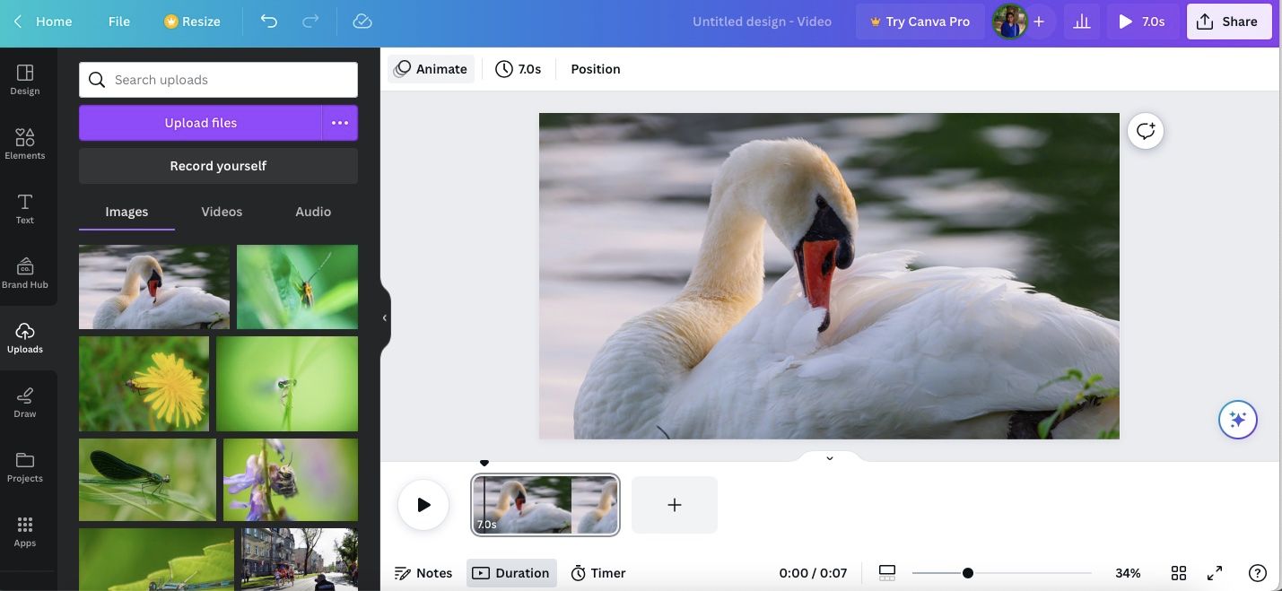Toggle the Duration panel
Screen dimensions: 1282x591
(x=511, y=572)
